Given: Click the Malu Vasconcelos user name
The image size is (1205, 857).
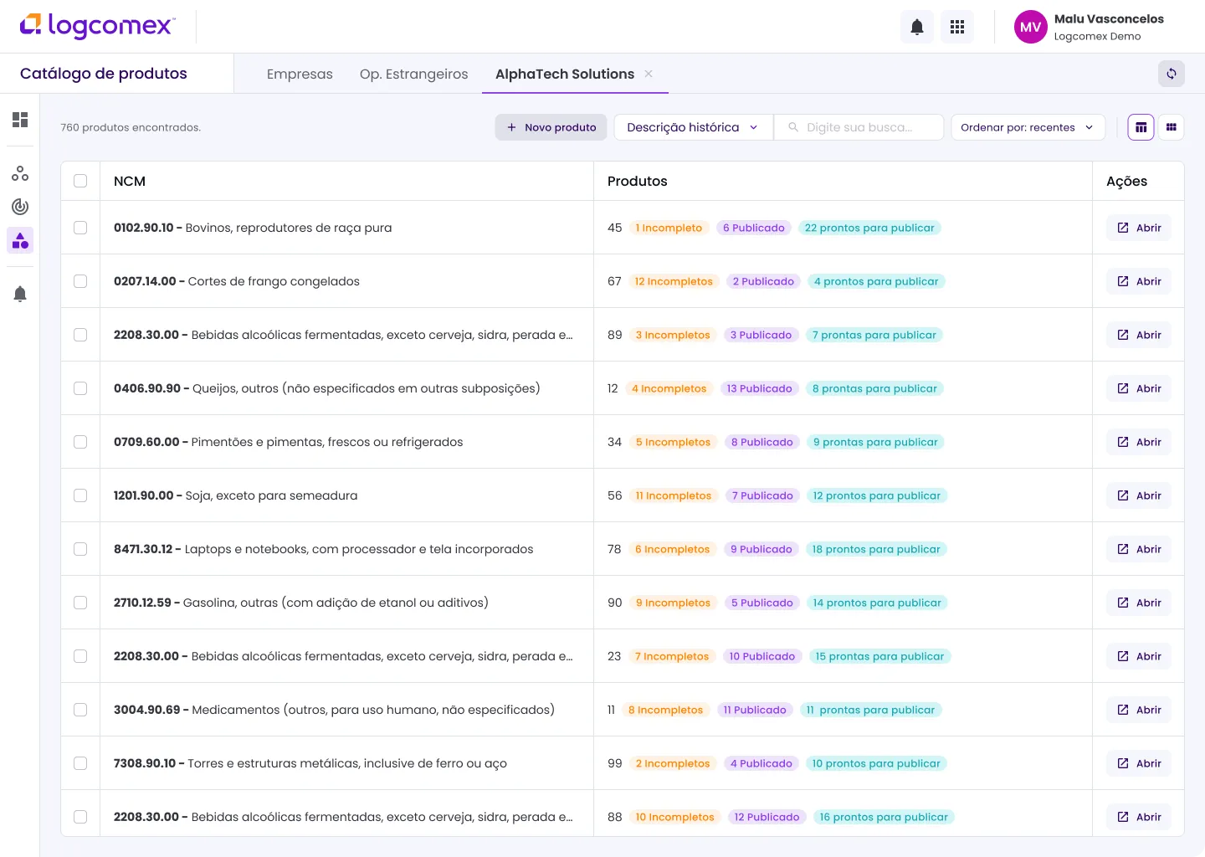Looking at the screenshot, I should point(1109,18).
